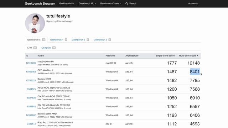Open the Account dropdown

[x=193, y=4]
